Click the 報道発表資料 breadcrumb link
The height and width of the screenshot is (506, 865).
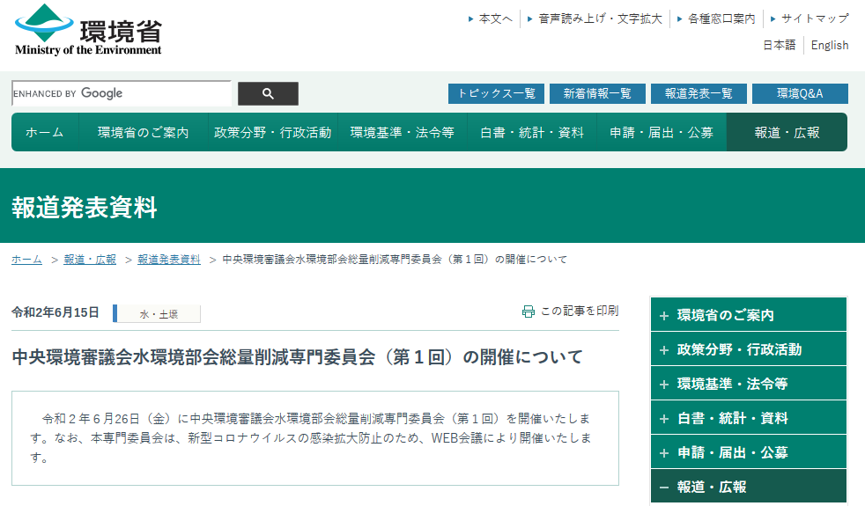pos(169,260)
